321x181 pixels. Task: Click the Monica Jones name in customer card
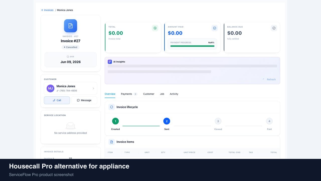pyautogui.click(x=66, y=86)
